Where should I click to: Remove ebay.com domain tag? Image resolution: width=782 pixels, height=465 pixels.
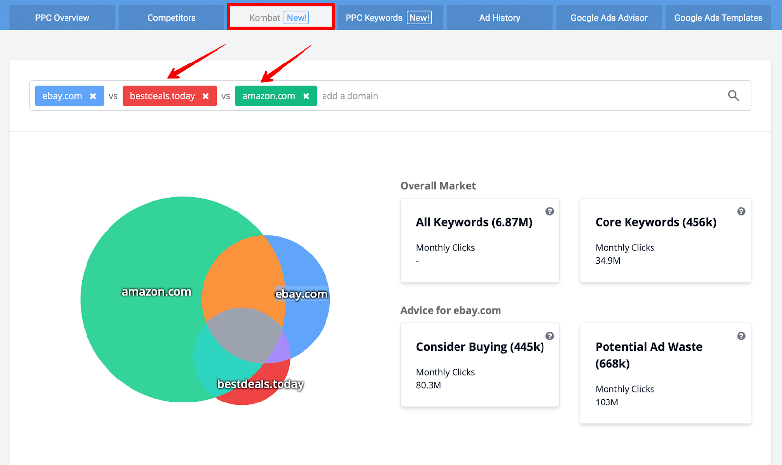tap(93, 96)
